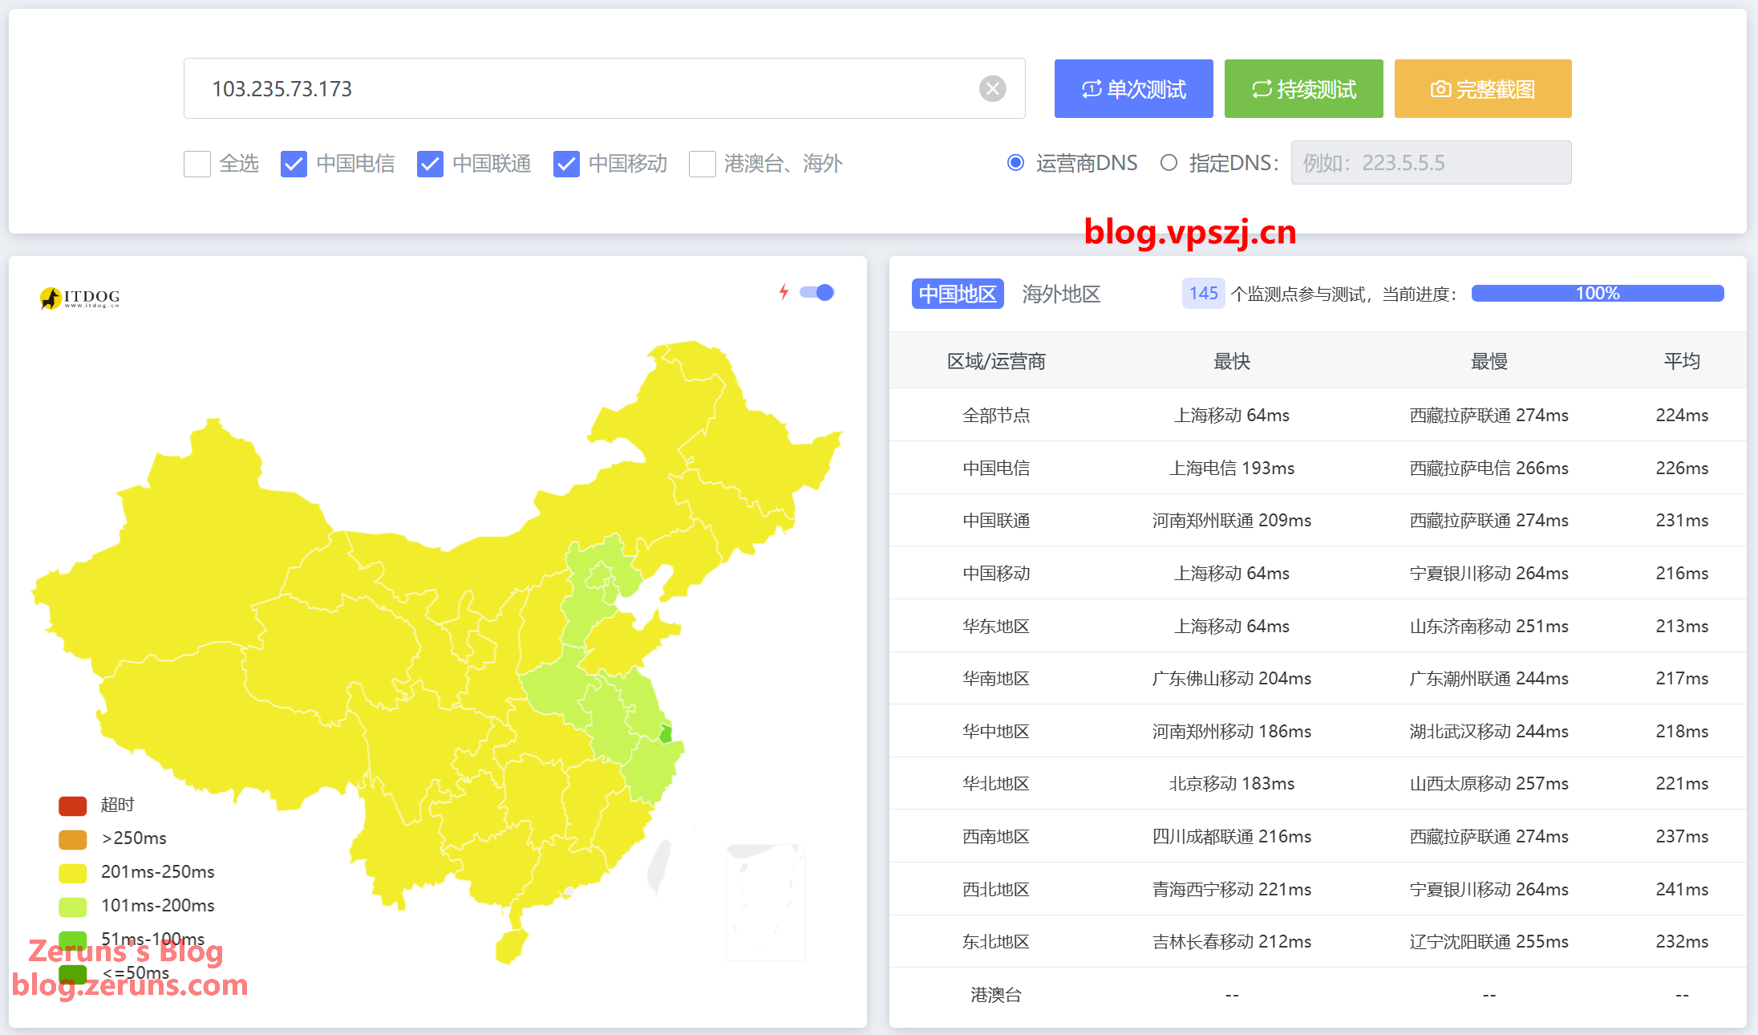Select the 指定DNS radio option
This screenshot has height=1035, width=1758.
[x=1169, y=163]
